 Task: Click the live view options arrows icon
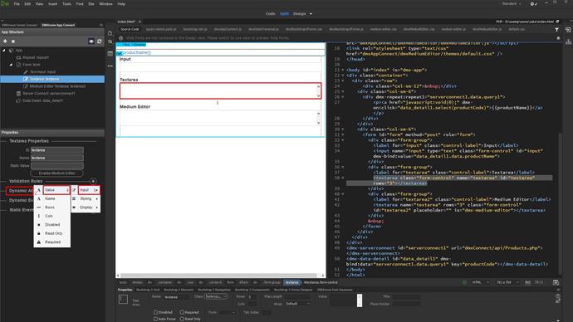110,42
